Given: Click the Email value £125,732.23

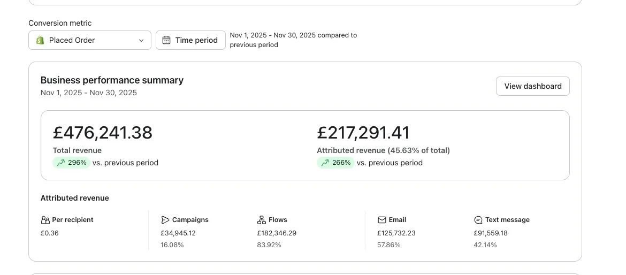Looking at the screenshot, I should pos(396,233).
